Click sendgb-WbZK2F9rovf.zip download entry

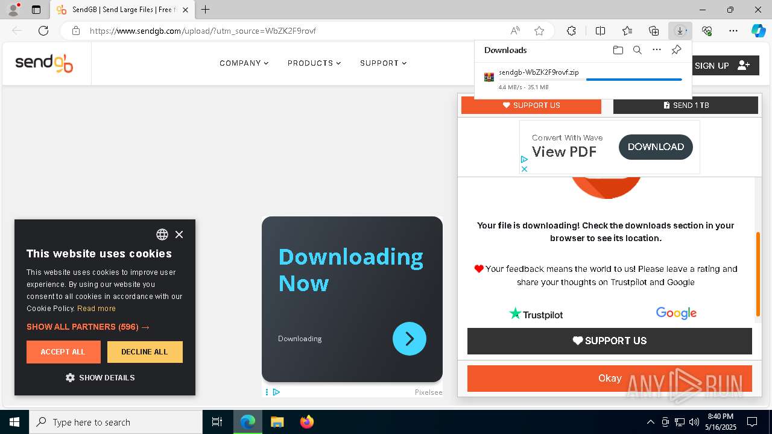[x=583, y=79]
